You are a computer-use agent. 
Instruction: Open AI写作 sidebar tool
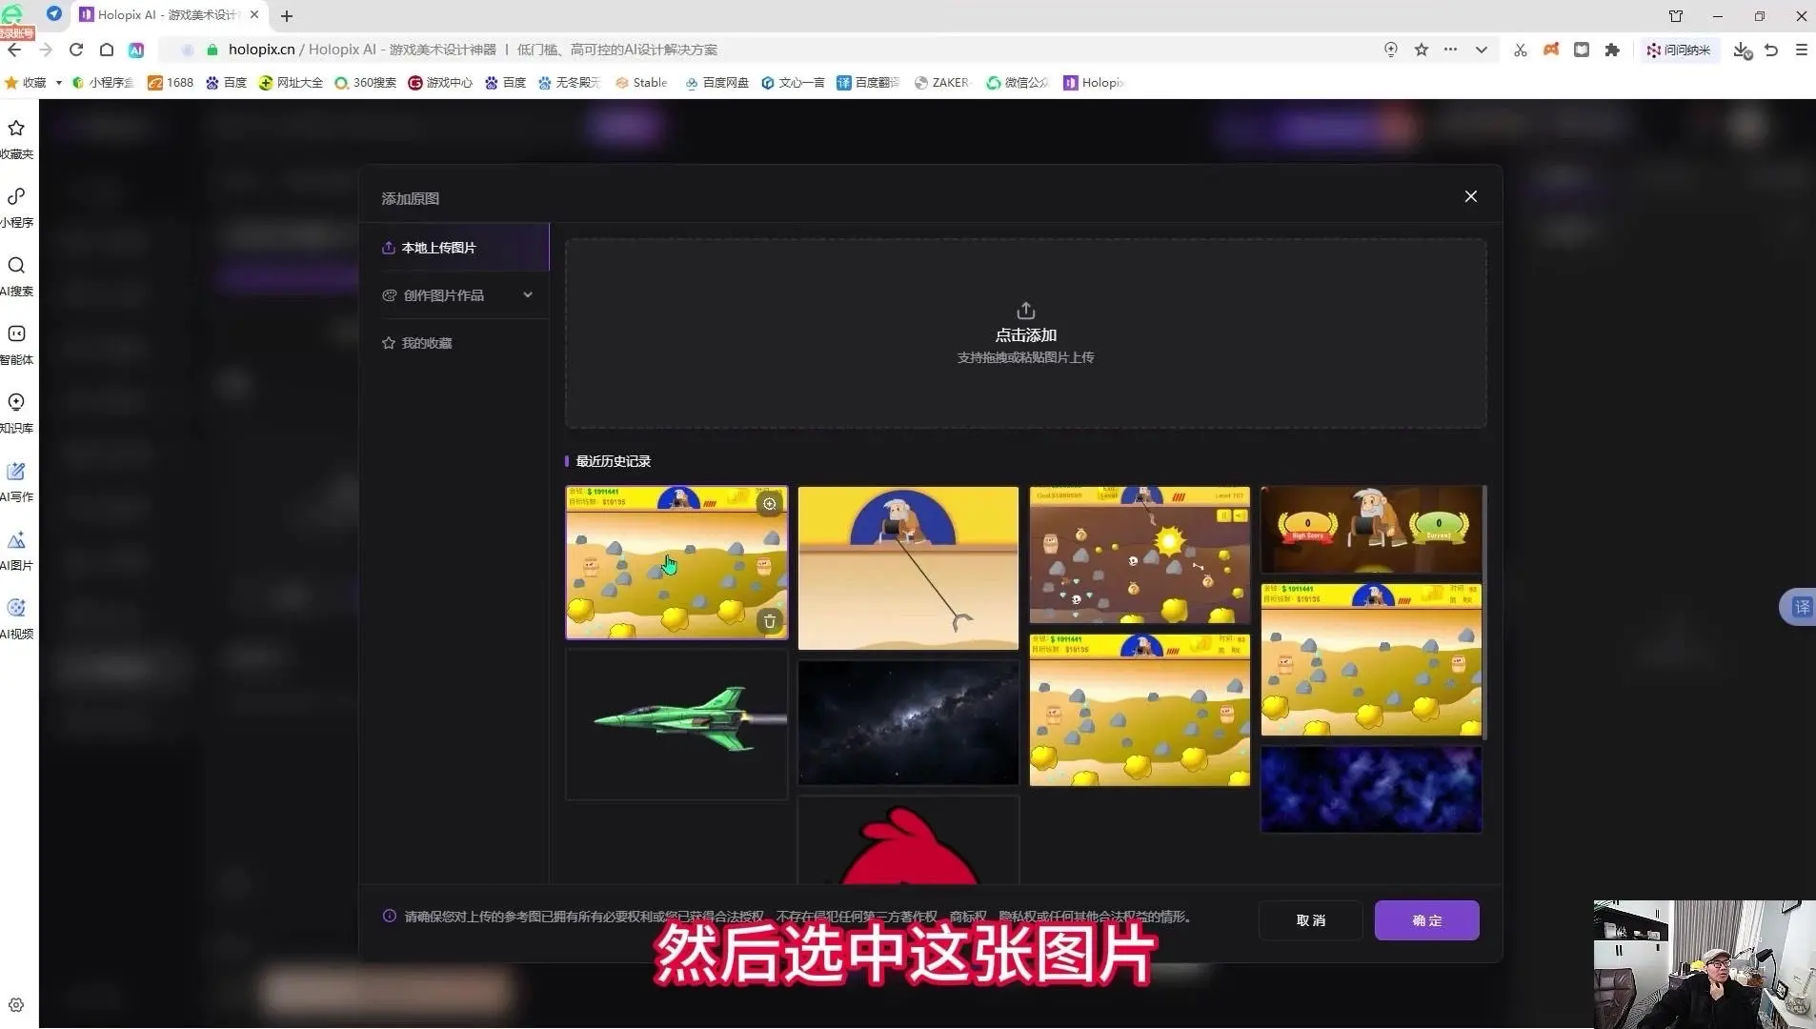pyautogui.click(x=16, y=481)
